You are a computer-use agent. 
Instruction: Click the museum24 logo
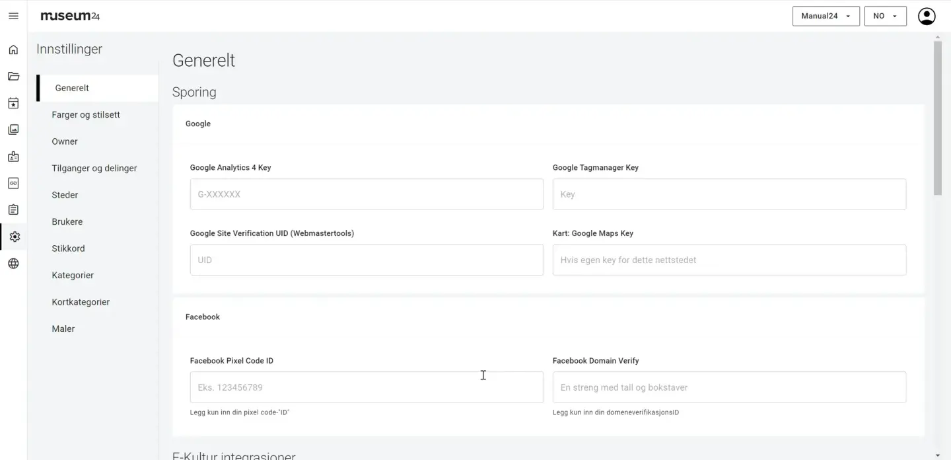click(70, 16)
